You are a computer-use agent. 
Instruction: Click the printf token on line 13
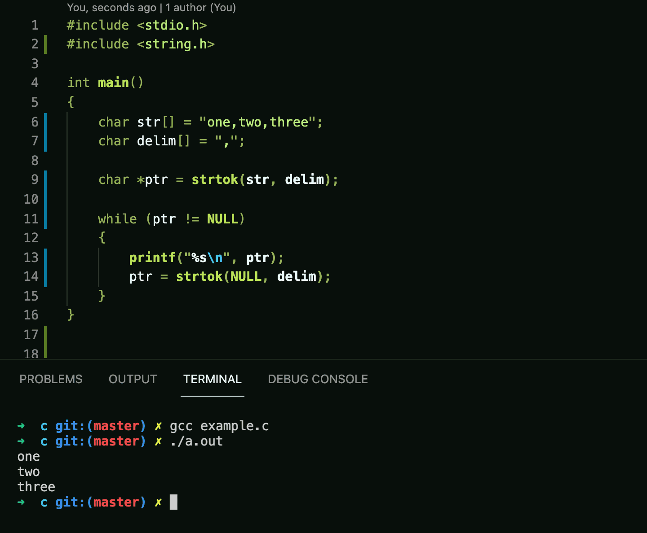coord(152,258)
